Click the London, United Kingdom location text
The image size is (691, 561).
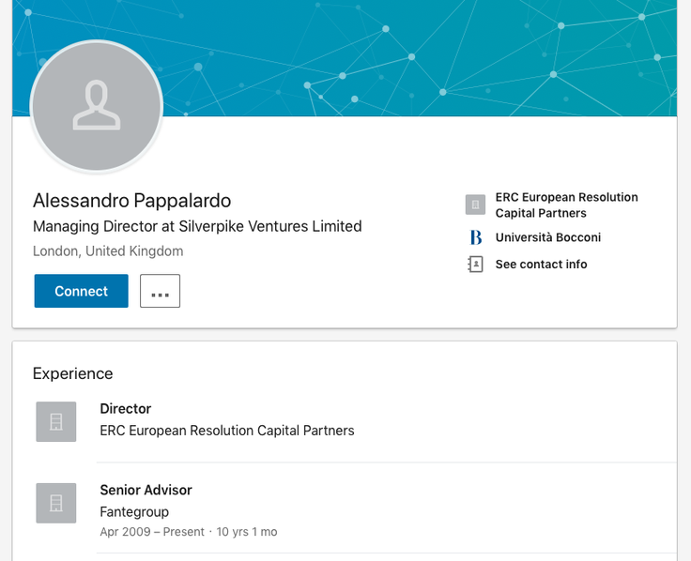(108, 251)
